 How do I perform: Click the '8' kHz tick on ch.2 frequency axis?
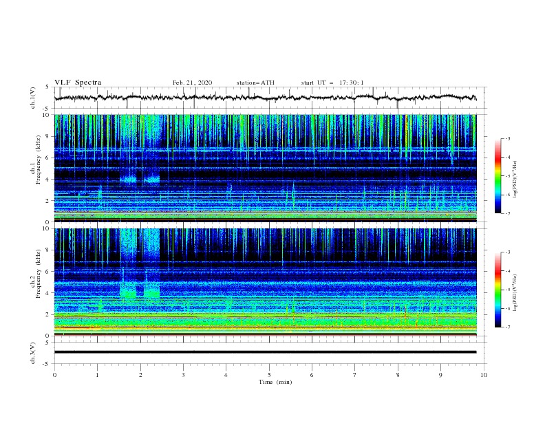(48, 250)
